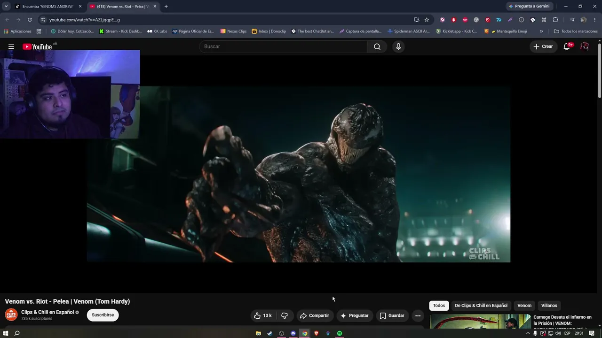Viewport: 602px width, 338px height.
Task: Open the Chrome extensions puzzle menu
Action: coord(555,20)
